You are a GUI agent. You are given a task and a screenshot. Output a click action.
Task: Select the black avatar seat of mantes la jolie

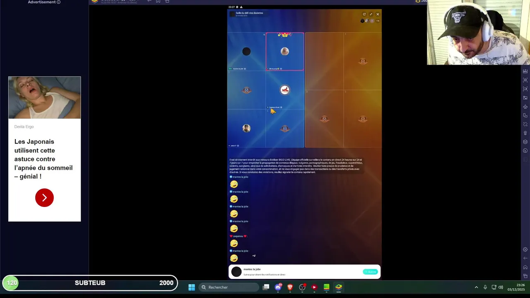click(246, 51)
